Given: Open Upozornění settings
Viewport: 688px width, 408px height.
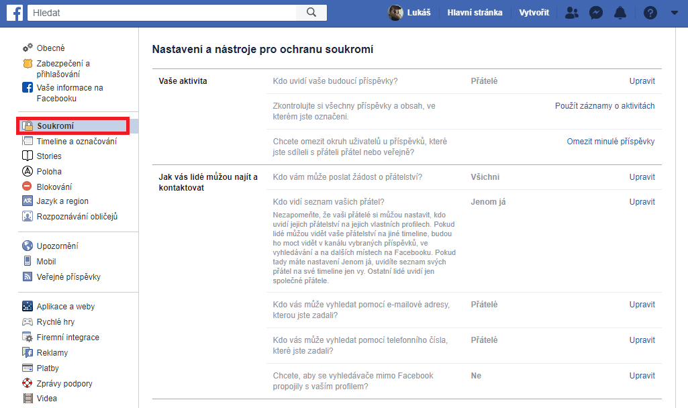Looking at the screenshot, I should click(x=58, y=246).
